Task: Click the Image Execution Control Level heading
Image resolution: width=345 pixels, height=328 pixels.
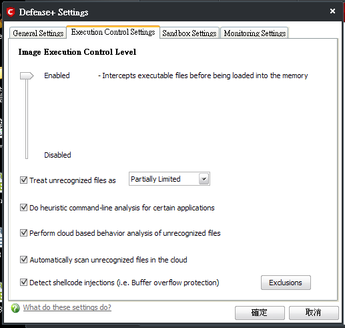Action: click(77, 52)
